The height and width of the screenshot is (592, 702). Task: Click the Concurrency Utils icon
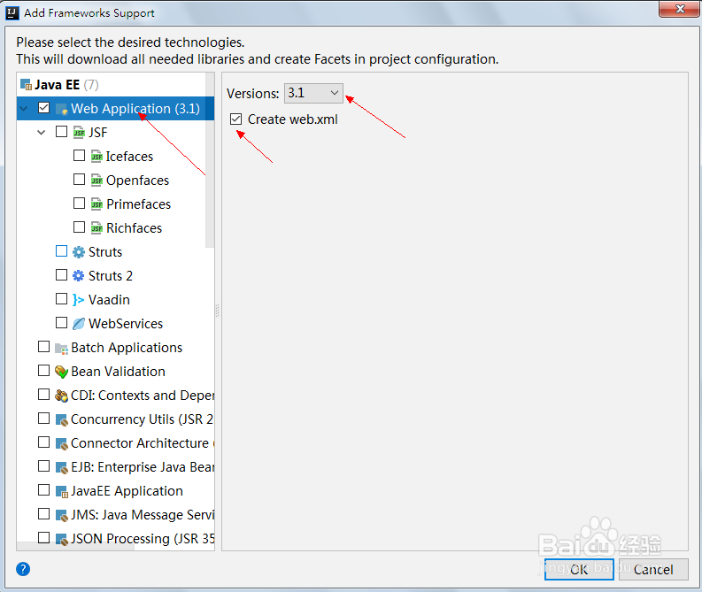pos(61,419)
